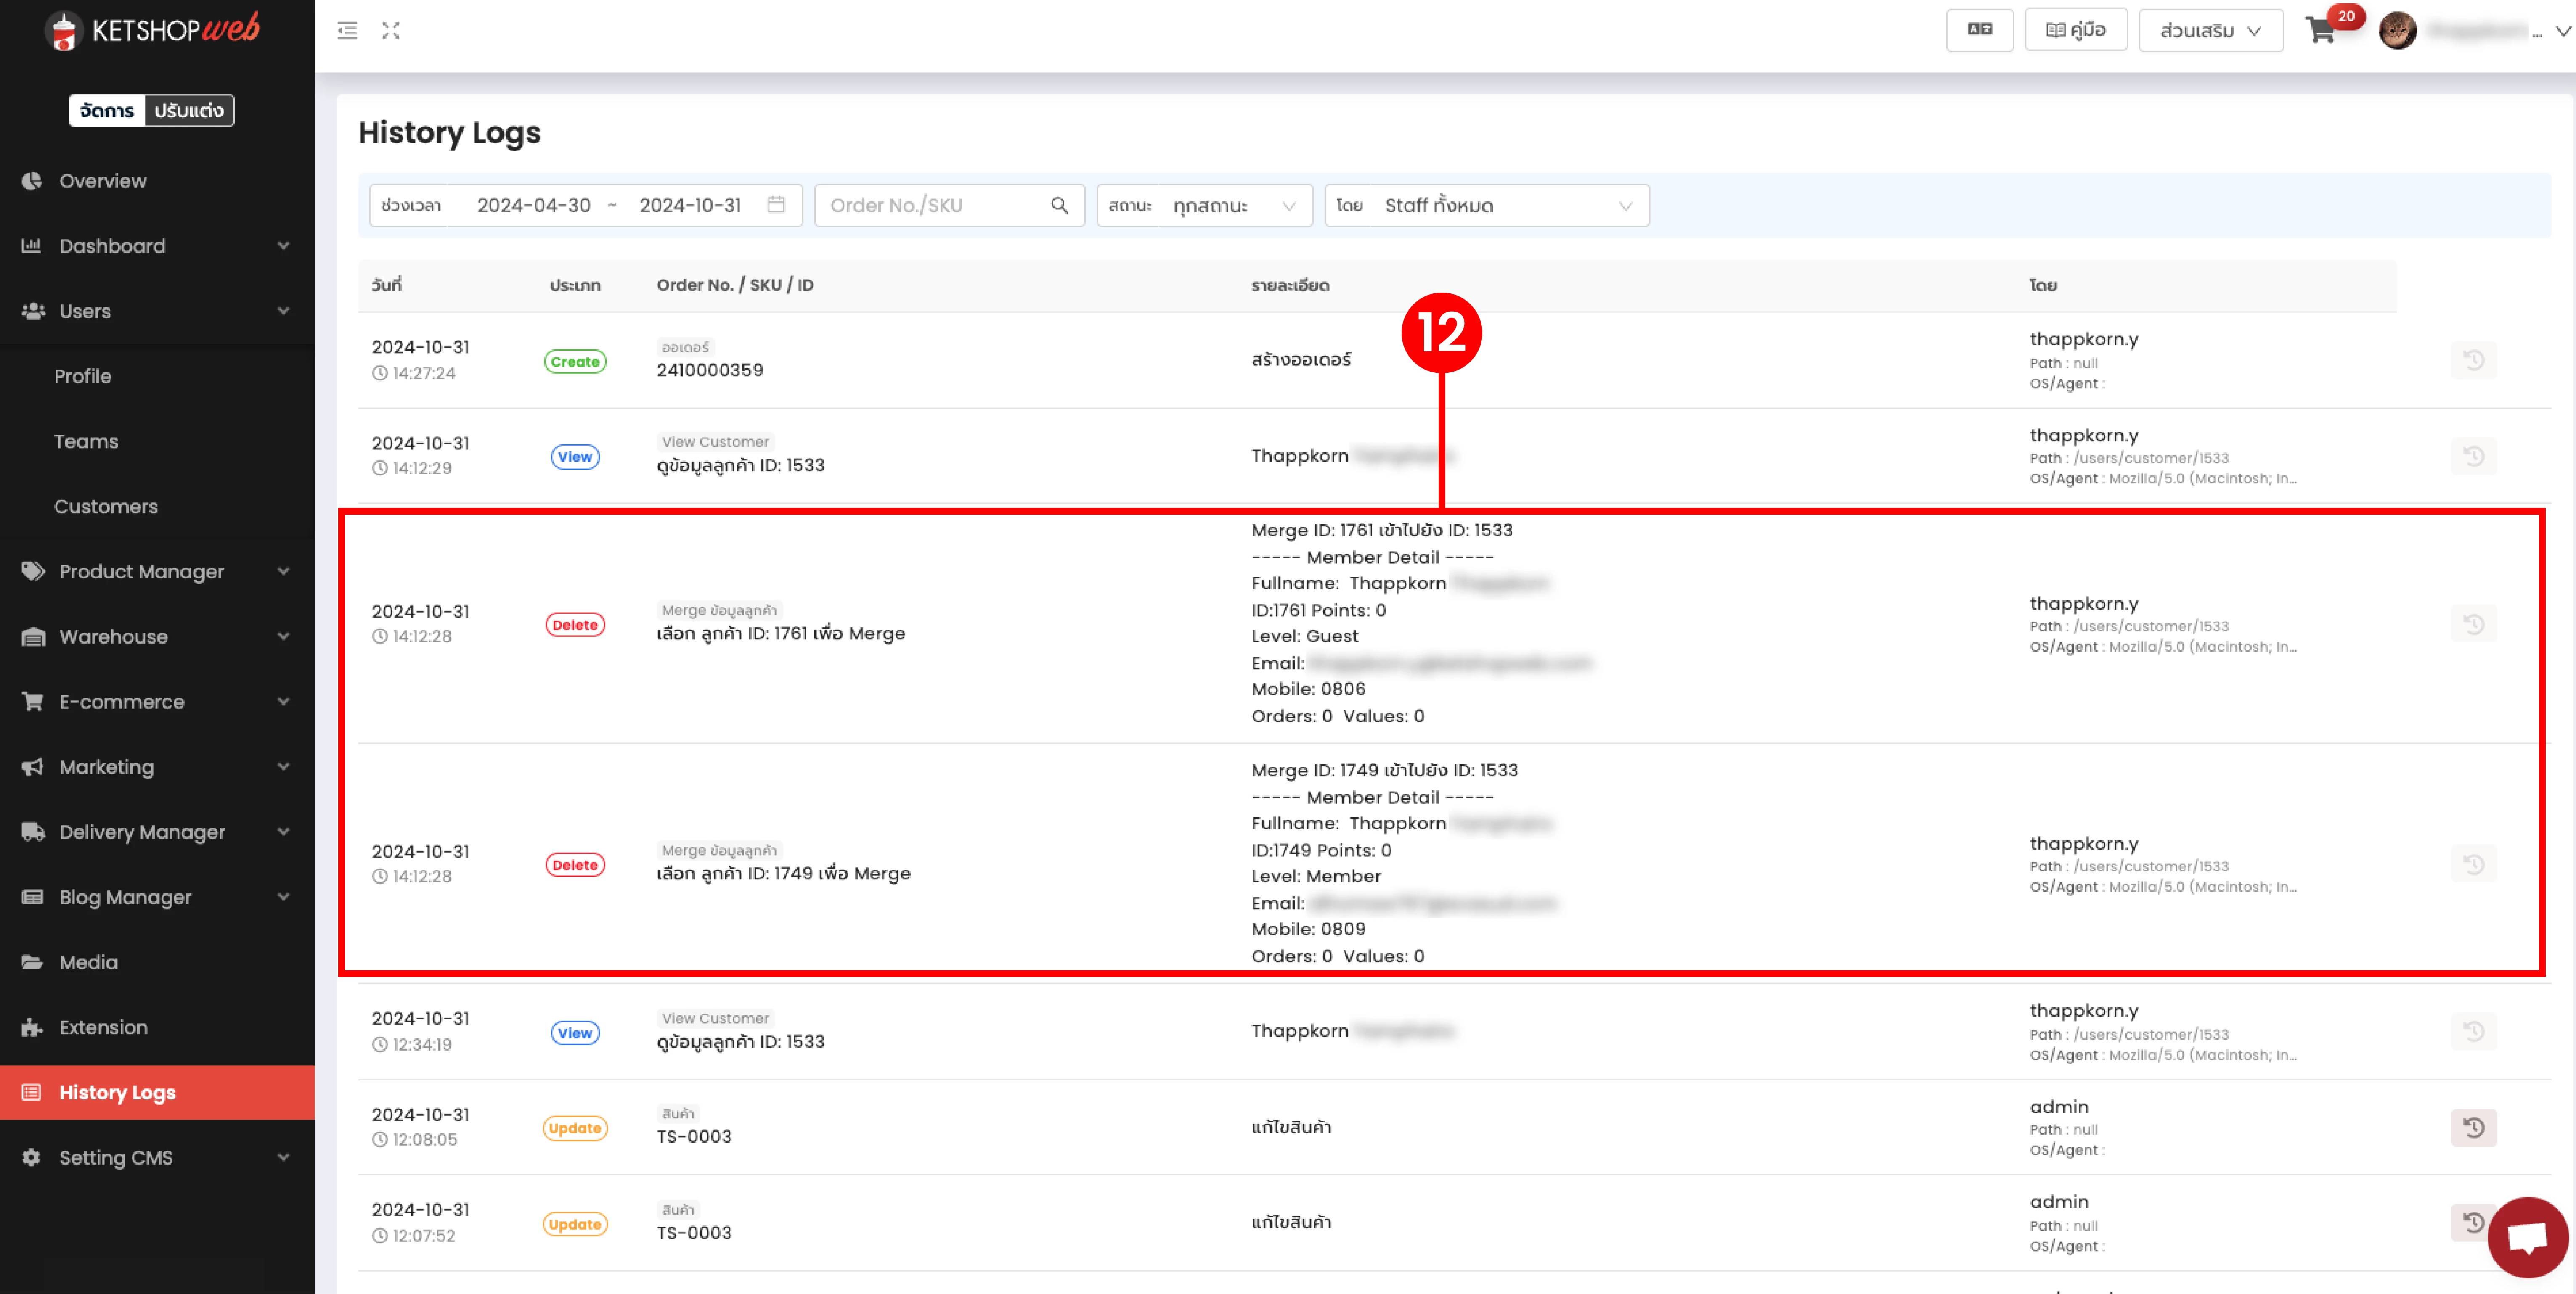Screen dimensions: 2576x1294
Task: Open Extension in the sidebar
Action: [x=157, y=1027]
